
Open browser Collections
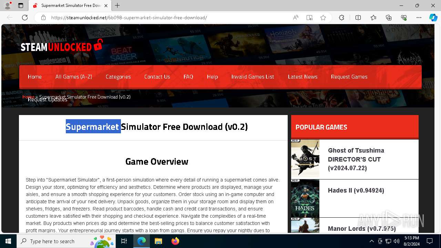coord(389,18)
